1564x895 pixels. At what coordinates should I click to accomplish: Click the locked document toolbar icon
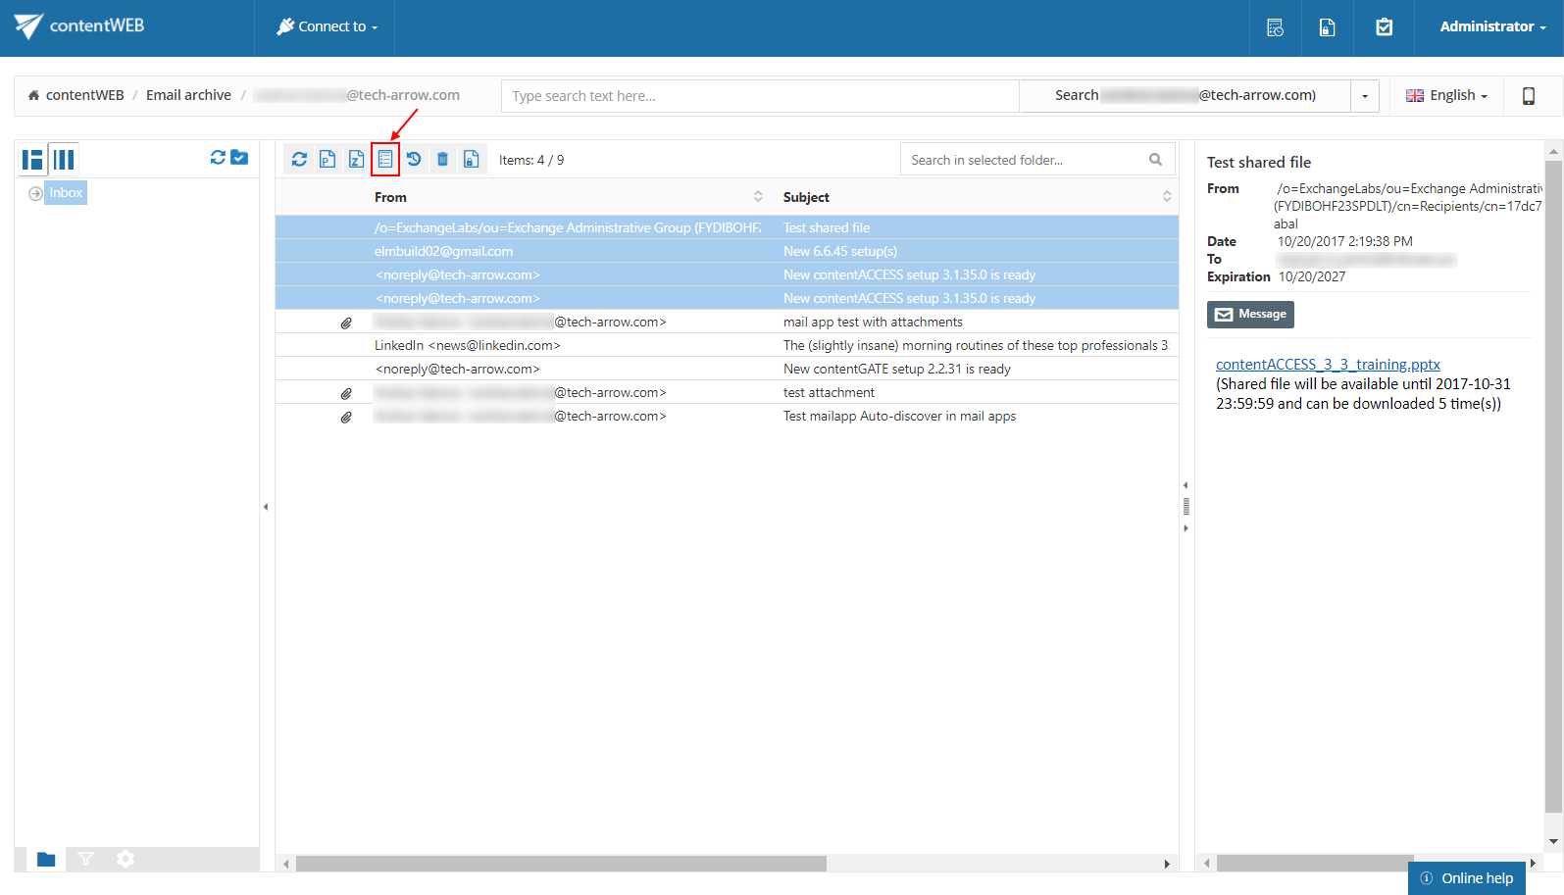click(x=471, y=159)
